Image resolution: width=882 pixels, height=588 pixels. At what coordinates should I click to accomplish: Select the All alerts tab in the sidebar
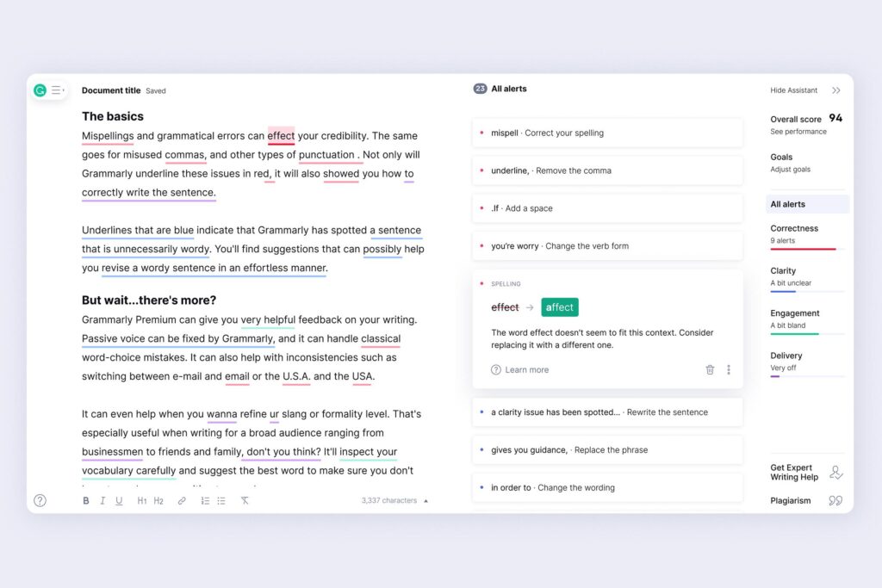[x=806, y=204]
